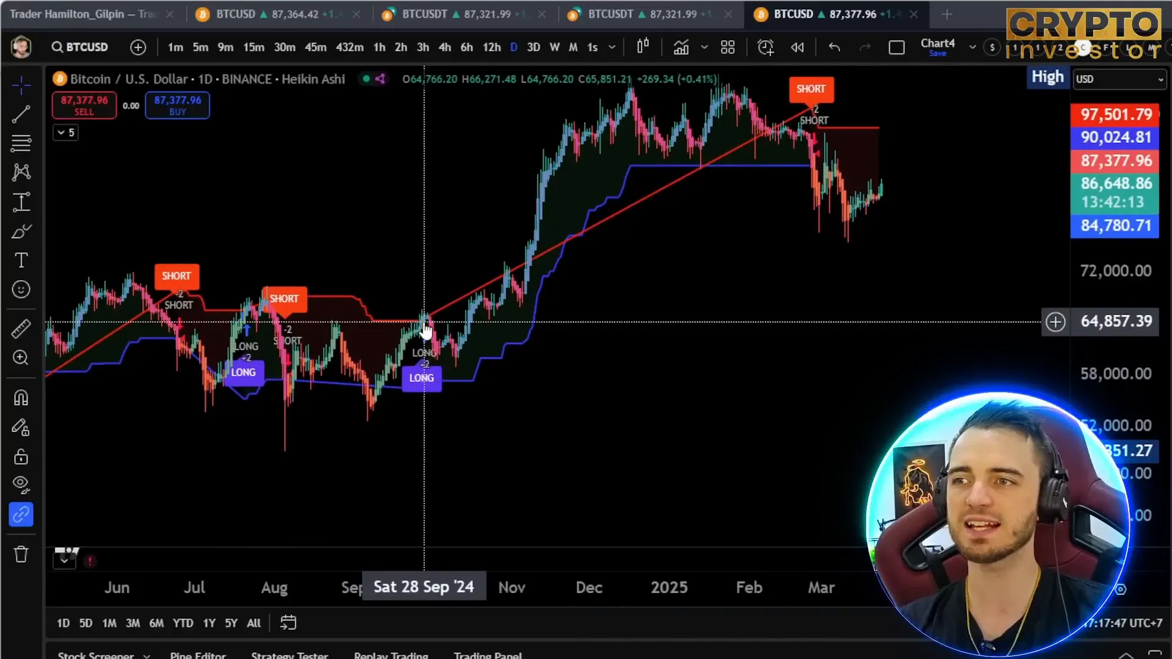Switch to the 15m timeframe
The height and width of the screenshot is (659, 1172).
click(253, 47)
